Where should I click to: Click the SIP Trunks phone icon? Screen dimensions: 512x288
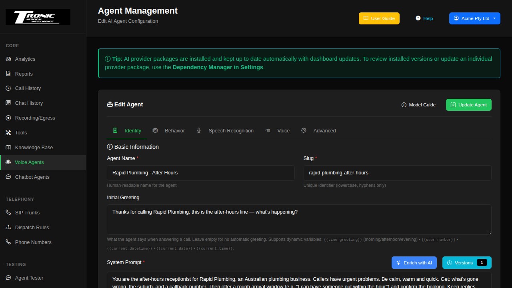(x=8, y=213)
